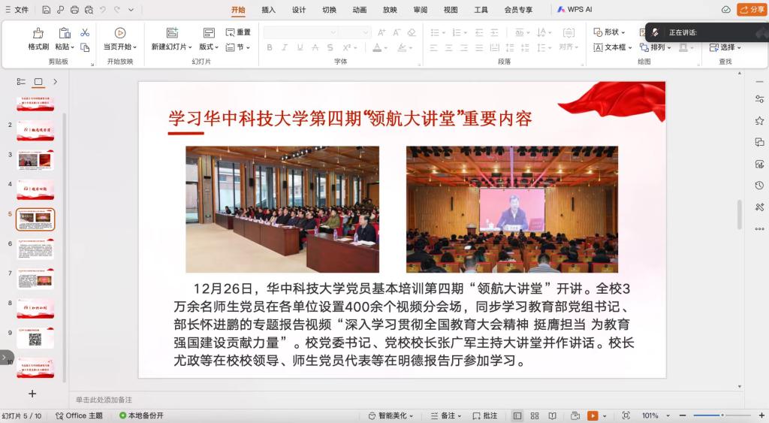Open the 版式 layout dropdown
The image size is (769, 423).
(208, 47)
